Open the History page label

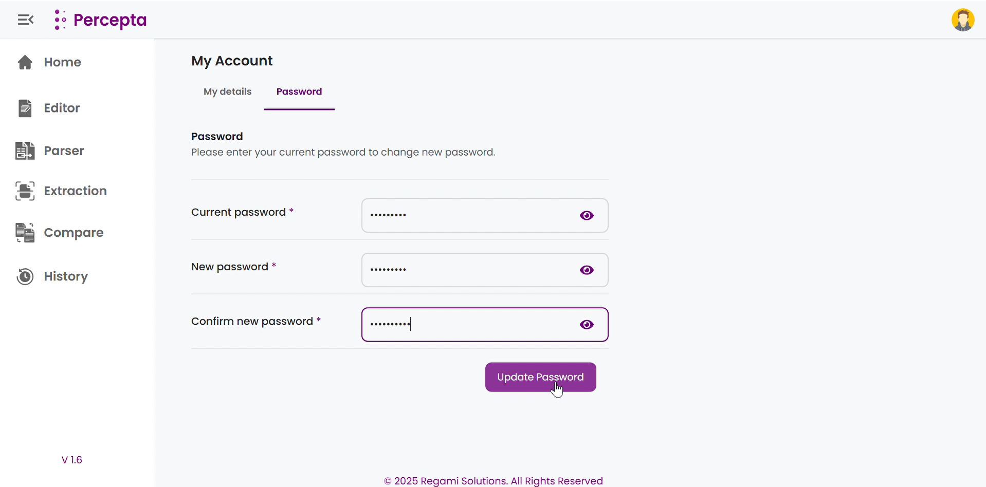click(x=66, y=276)
